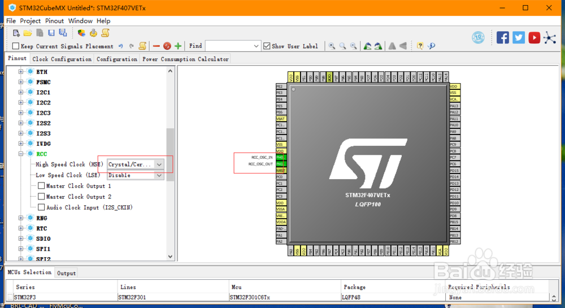Select the MCUs Selection tab
The height and width of the screenshot is (308, 565).
pos(29,272)
